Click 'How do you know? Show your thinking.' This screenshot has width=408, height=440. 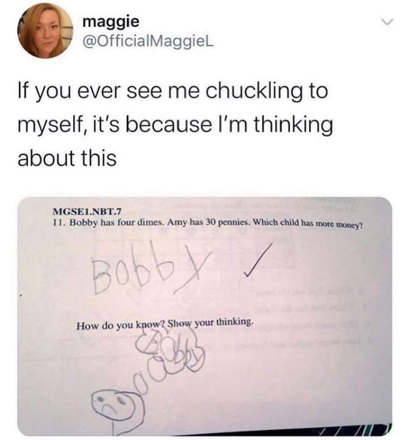(x=165, y=324)
